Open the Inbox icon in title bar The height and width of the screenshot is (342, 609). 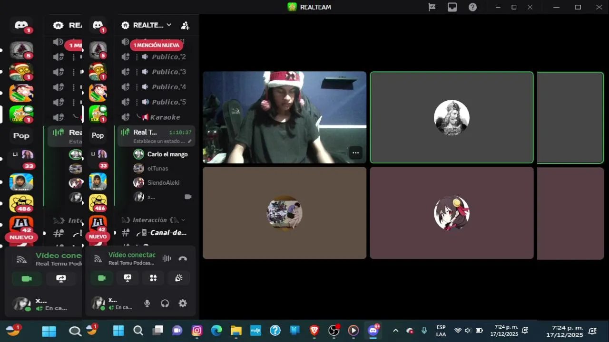(x=452, y=7)
